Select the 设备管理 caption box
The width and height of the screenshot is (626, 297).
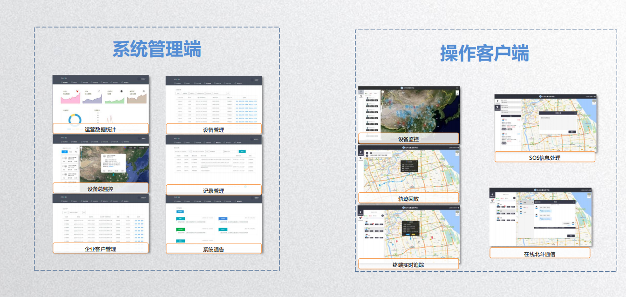click(x=213, y=129)
